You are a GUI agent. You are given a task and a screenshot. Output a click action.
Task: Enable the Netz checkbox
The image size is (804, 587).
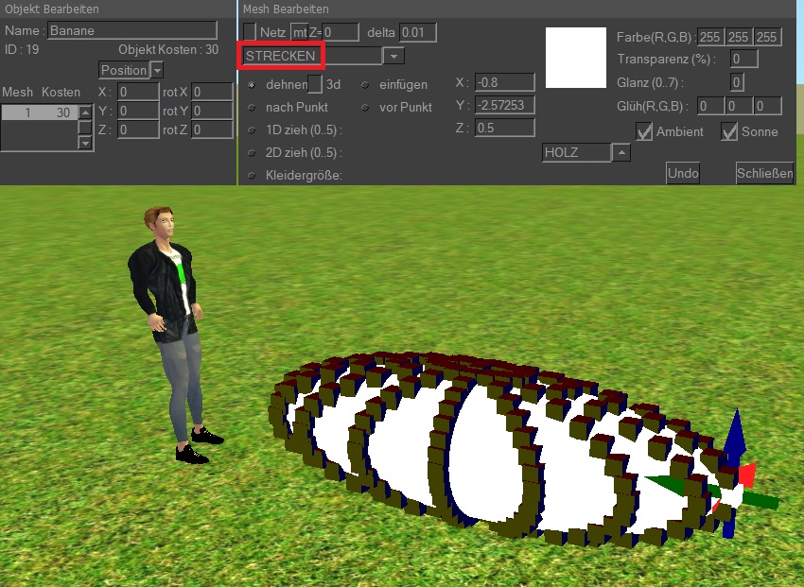coord(250,32)
